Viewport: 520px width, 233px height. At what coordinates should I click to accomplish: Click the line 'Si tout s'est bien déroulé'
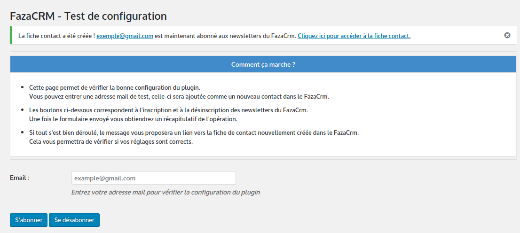point(194,132)
